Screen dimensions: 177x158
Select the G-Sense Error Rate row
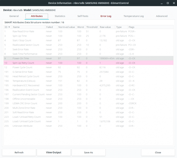(88, 72)
